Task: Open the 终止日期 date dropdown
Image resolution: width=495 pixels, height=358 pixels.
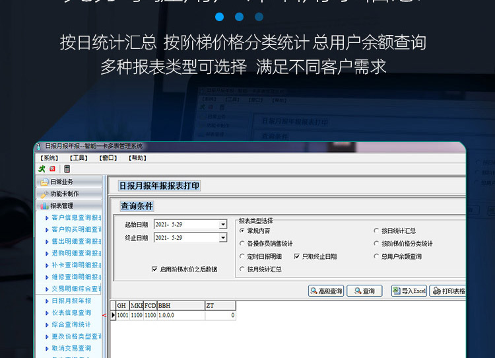Action: tap(223, 238)
